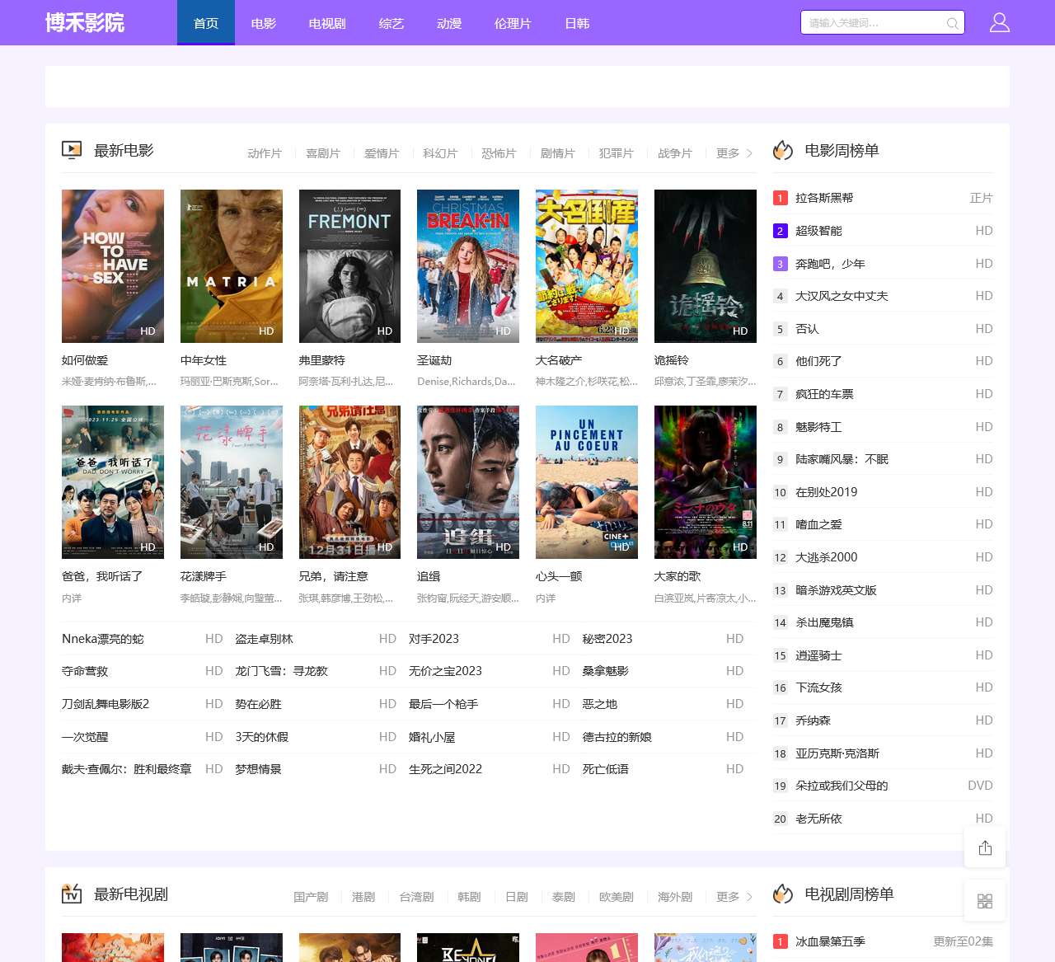Viewport: 1055px width, 962px height.
Task: Open the user profile icon in the header
Action: 999,22
